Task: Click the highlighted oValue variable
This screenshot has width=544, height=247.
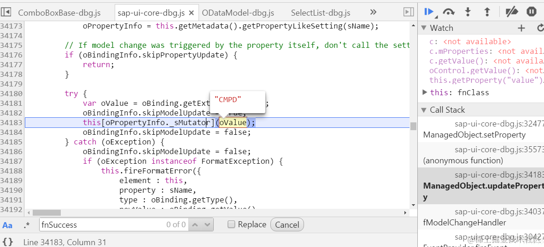Action: click(x=233, y=122)
